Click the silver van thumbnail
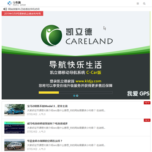The height and width of the screenshot is (152, 152). pos(14,145)
